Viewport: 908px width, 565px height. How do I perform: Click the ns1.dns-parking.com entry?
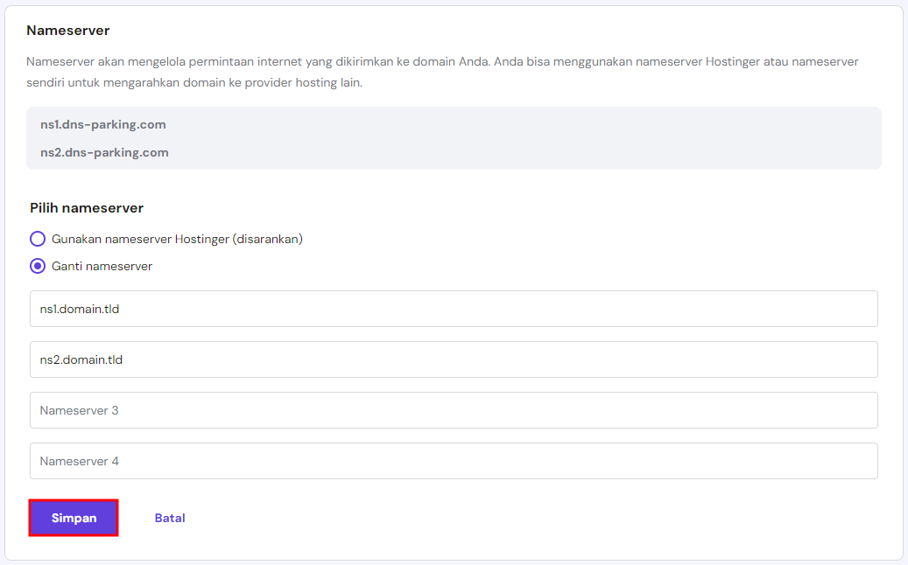(x=103, y=124)
